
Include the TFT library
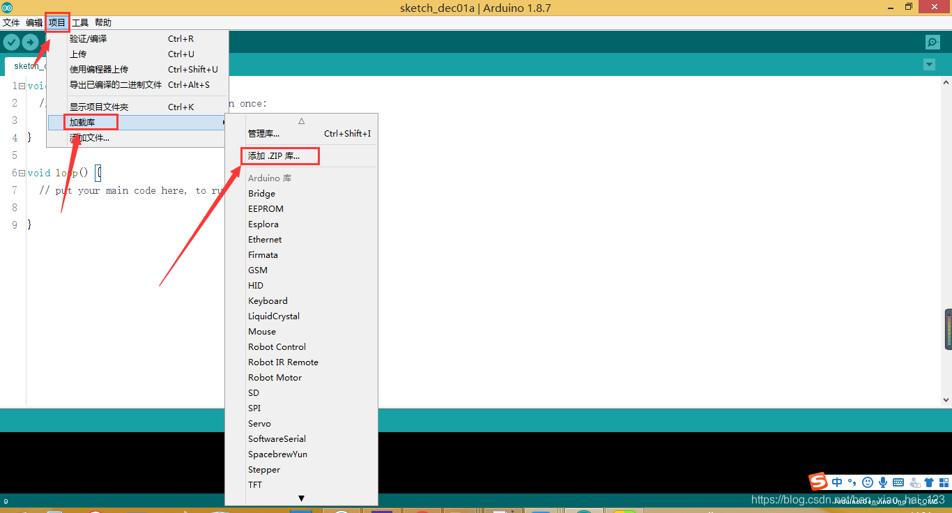click(301, 485)
